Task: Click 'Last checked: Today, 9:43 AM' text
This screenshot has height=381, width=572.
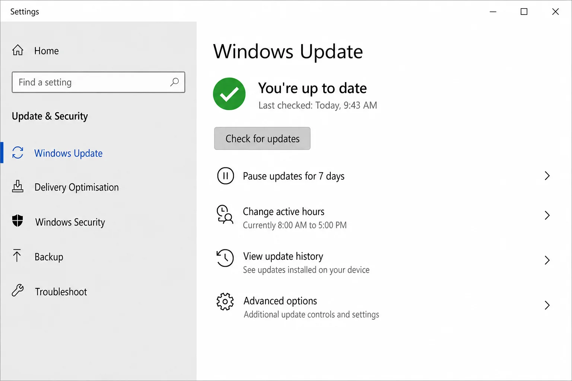Action: pyautogui.click(x=318, y=105)
